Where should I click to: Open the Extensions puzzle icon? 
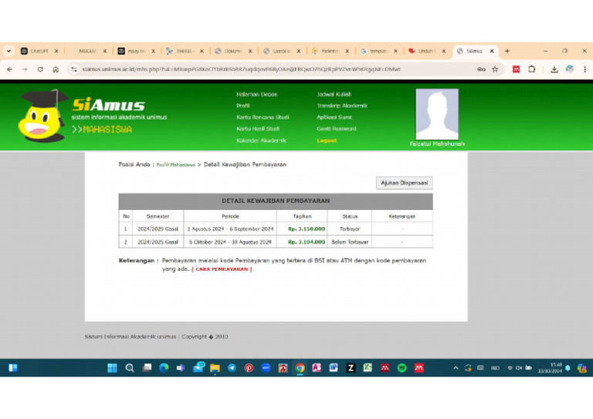[532, 69]
